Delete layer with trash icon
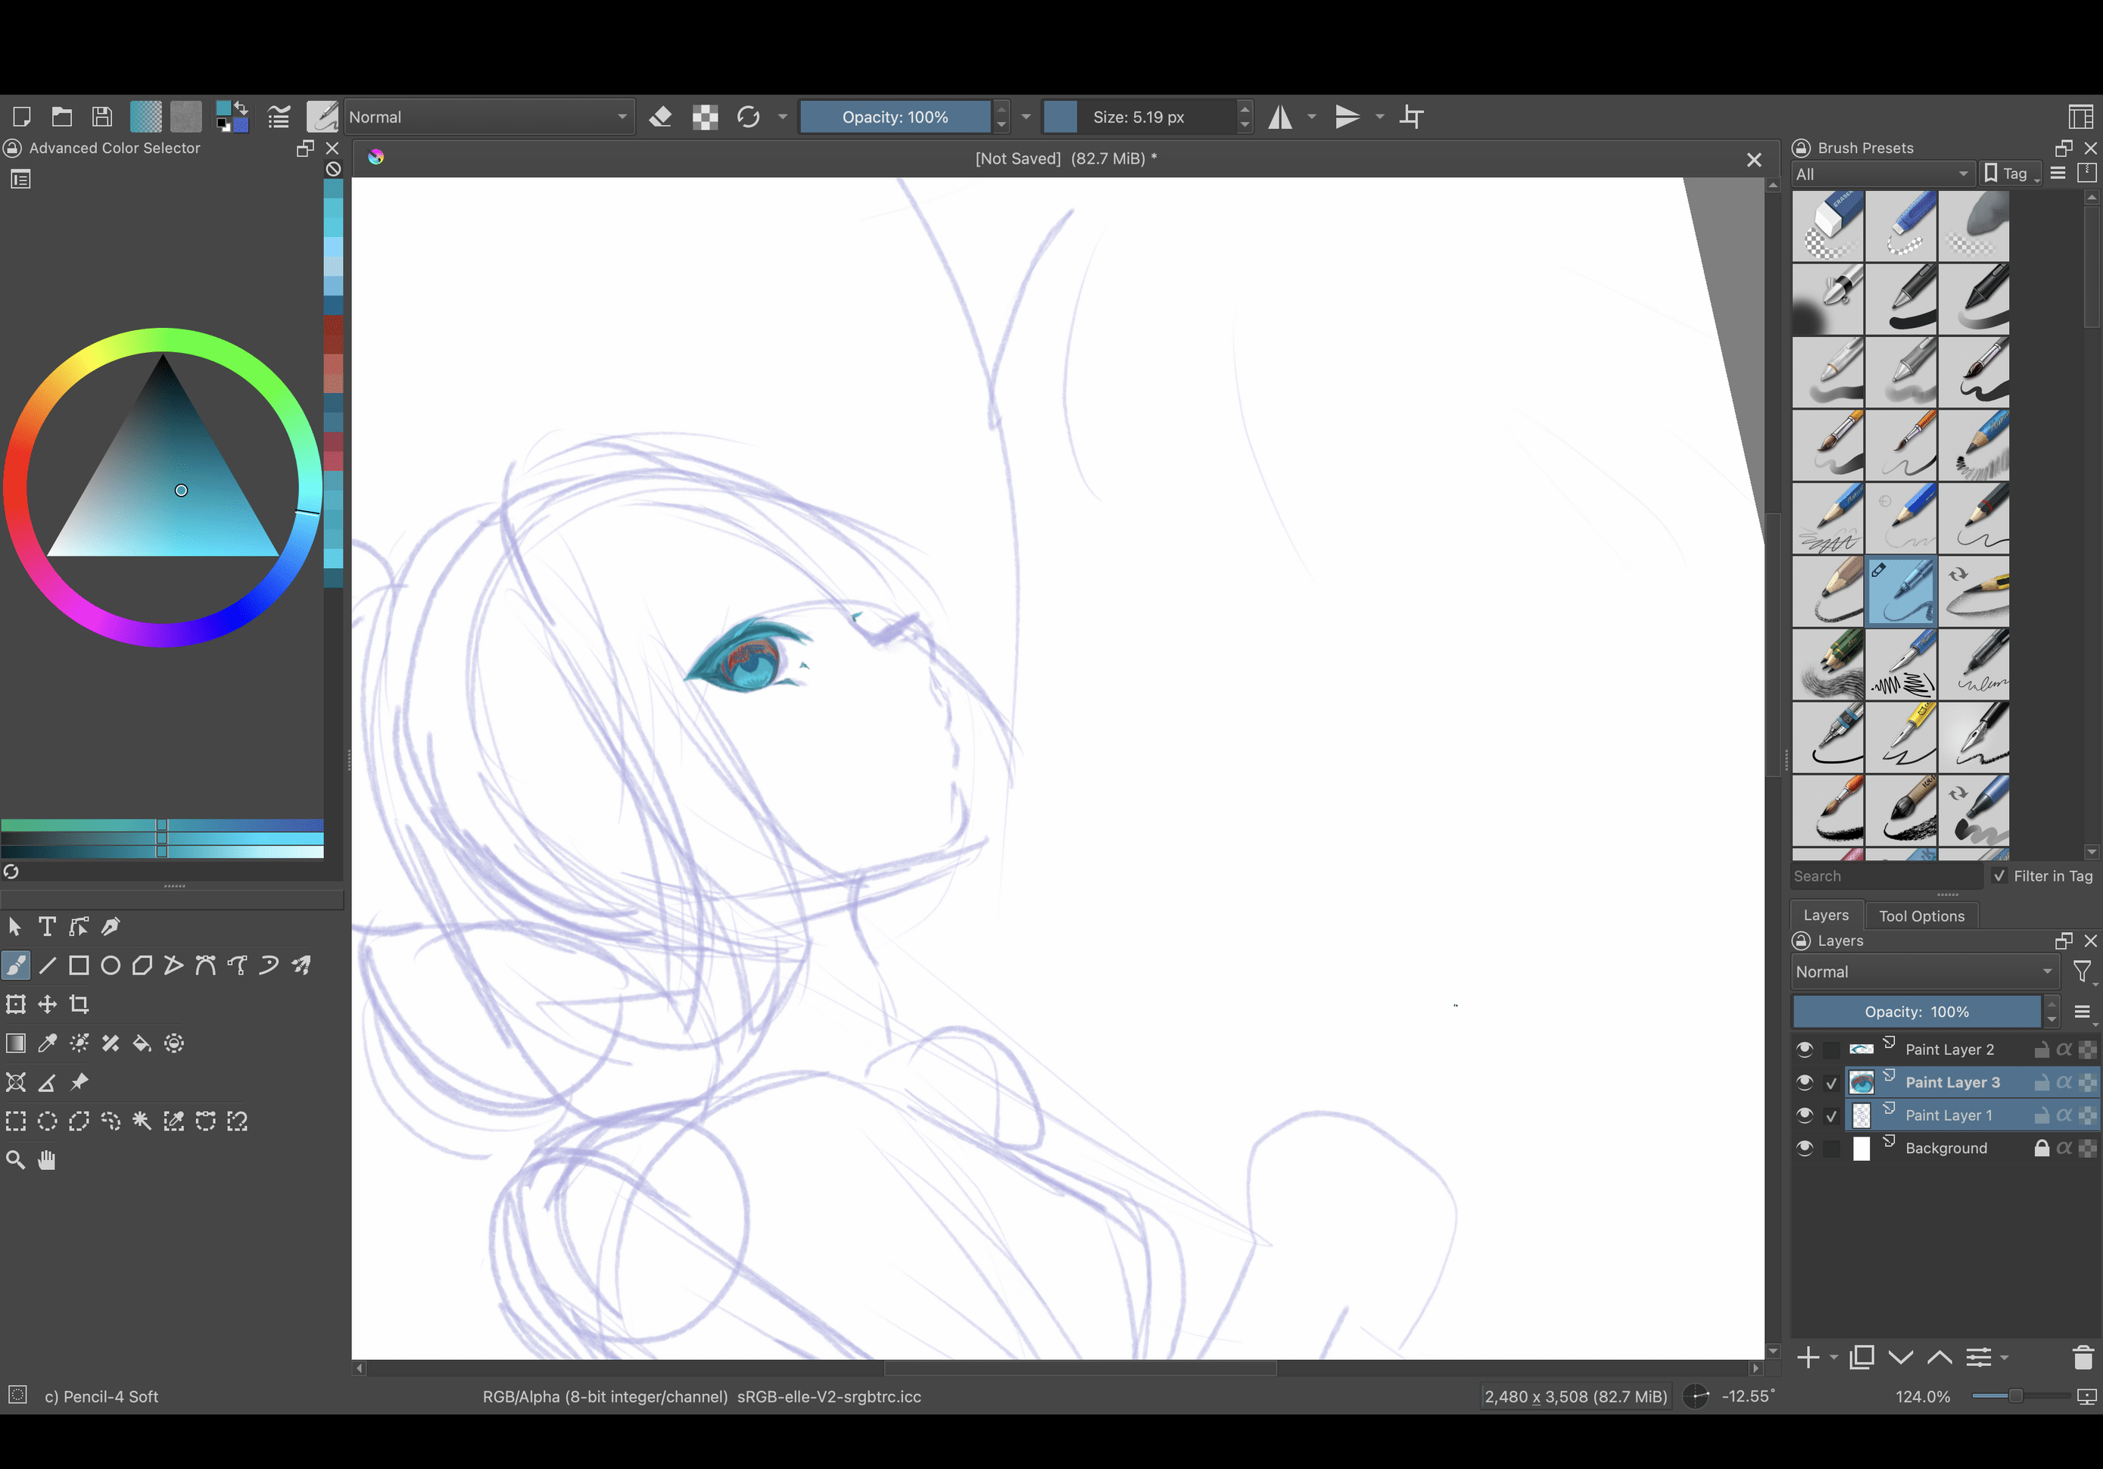This screenshot has width=2103, height=1469. tap(2082, 1357)
